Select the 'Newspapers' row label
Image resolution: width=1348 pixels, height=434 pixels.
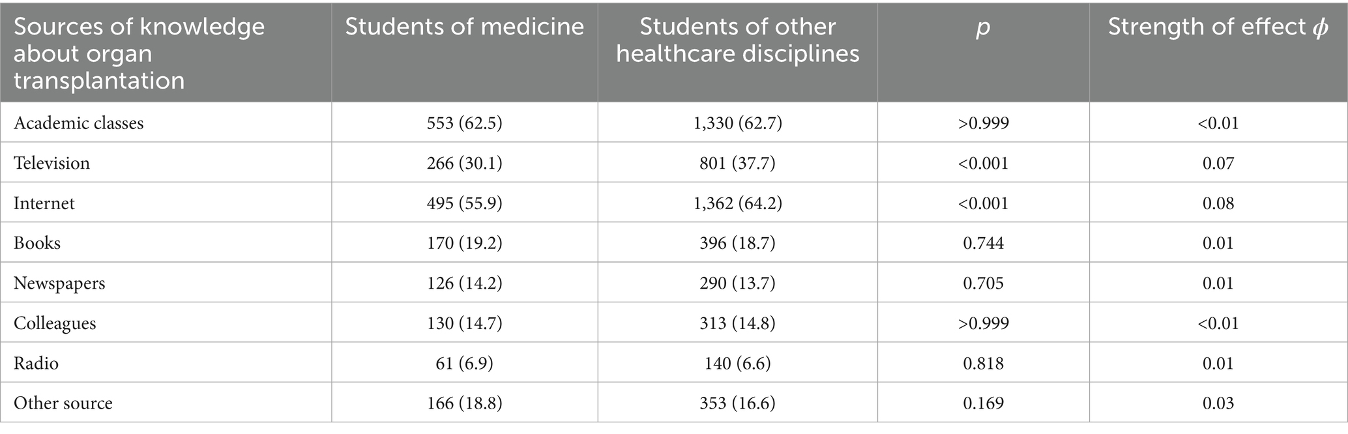tap(59, 283)
